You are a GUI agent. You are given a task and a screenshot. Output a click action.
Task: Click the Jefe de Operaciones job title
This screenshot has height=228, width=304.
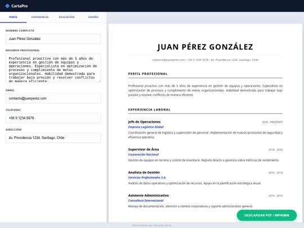pos(144,122)
